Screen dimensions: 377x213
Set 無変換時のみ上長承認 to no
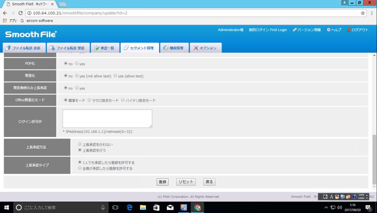tap(66, 88)
